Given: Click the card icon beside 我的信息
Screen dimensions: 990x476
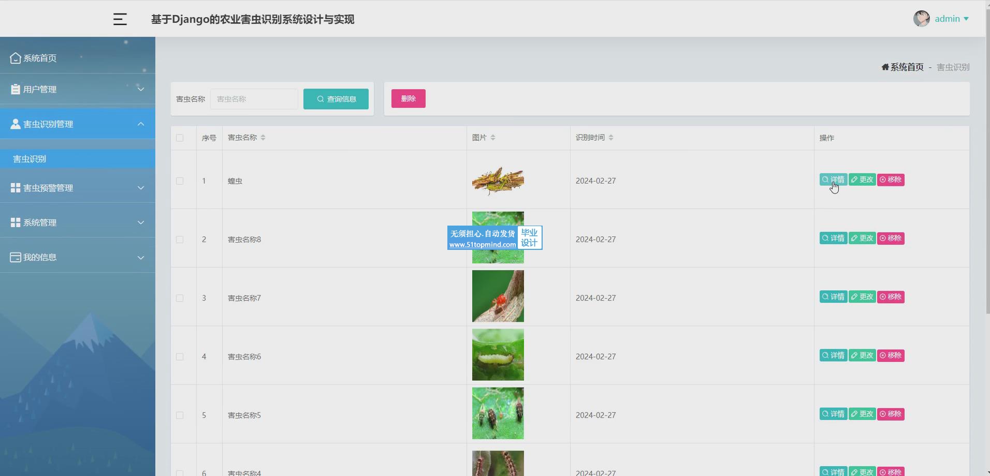Looking at the screenshot, I should [x=16, y=257].
